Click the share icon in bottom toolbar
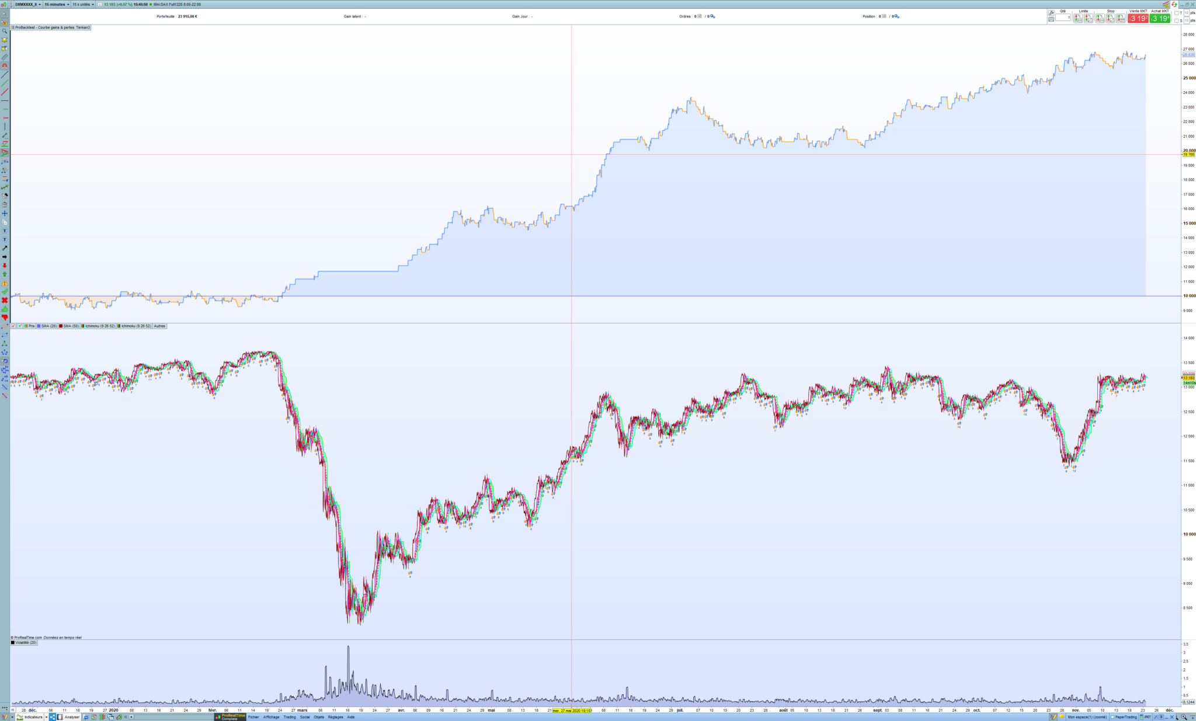 pos(52,717)
